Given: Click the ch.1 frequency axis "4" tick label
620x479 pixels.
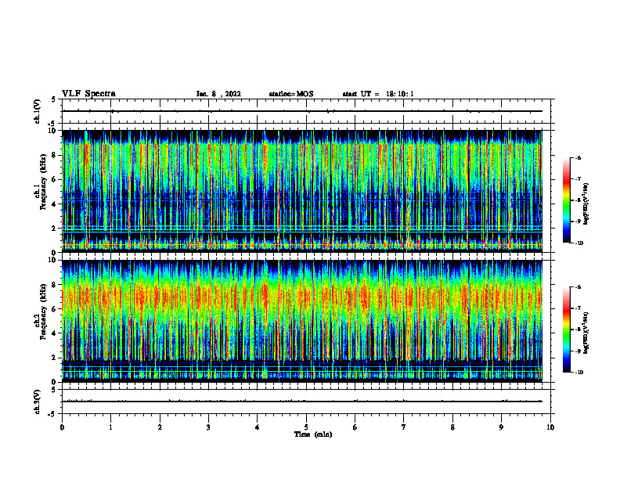Looking at the screenshot, I should point(55,204).
